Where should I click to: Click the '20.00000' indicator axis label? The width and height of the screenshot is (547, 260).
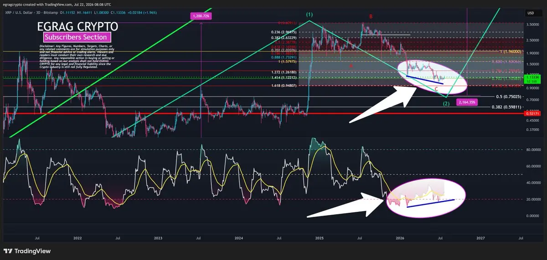point(533,199)
